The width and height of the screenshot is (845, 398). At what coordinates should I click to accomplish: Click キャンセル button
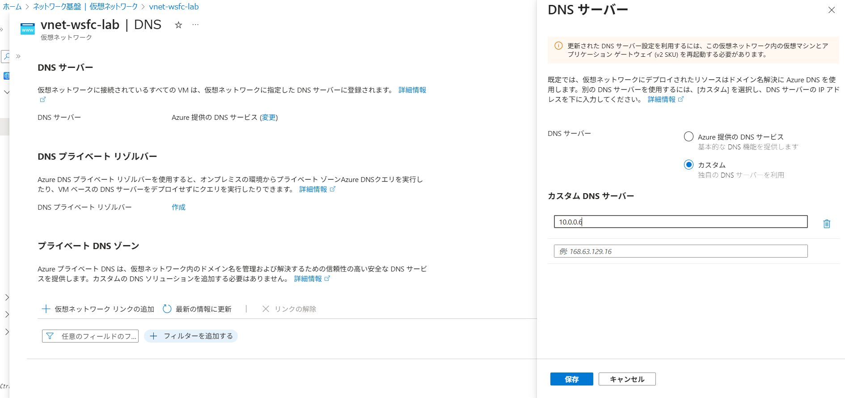pyautogui.click(x=627, y=379)
